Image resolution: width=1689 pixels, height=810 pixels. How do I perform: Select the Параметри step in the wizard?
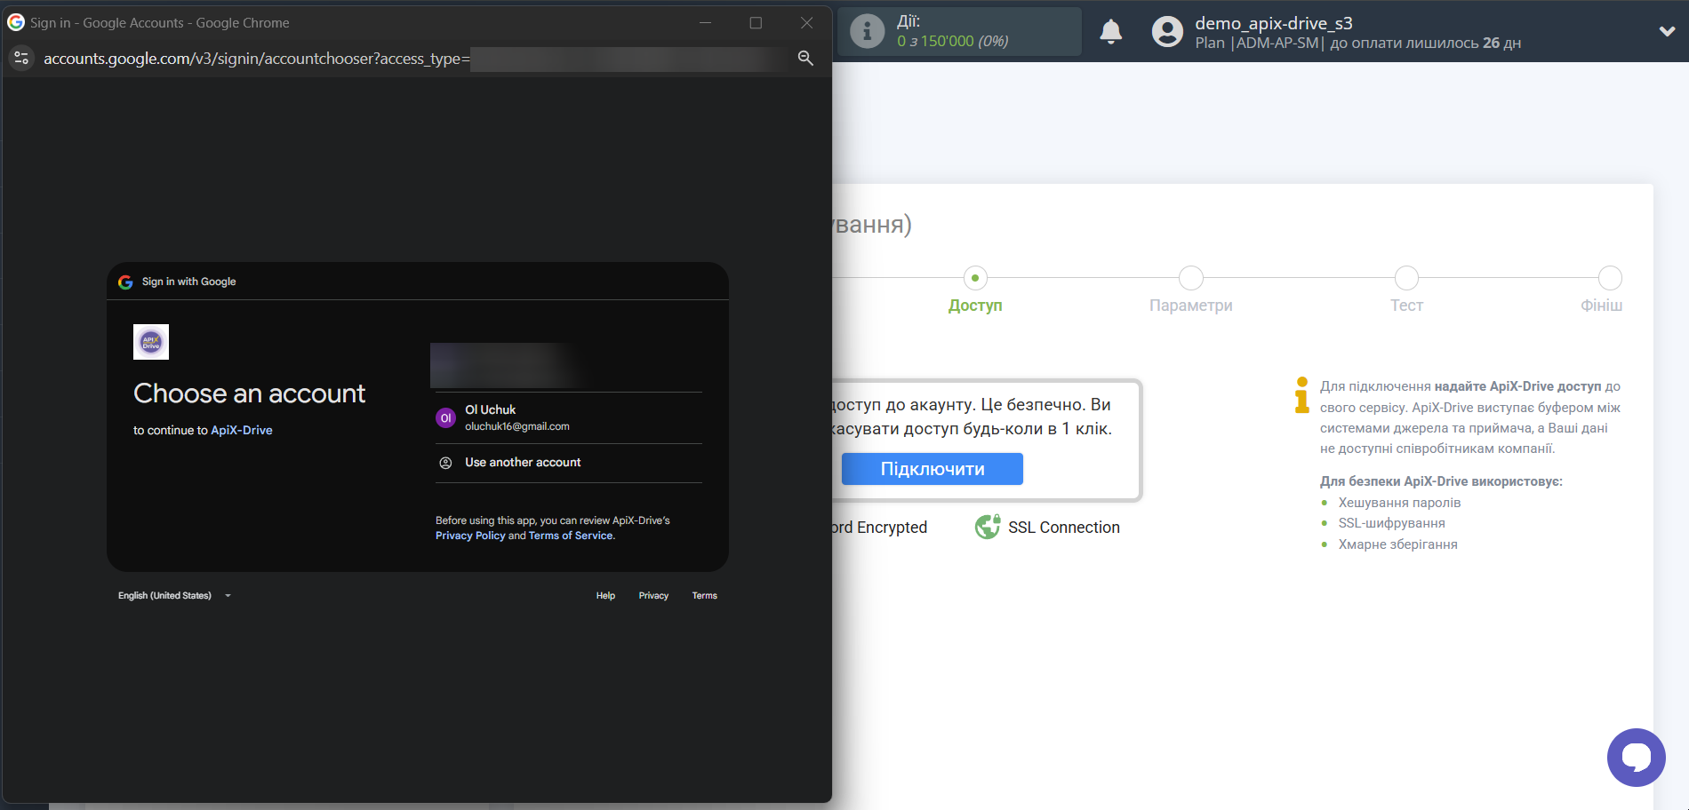pyautogui.click(x=1191, y=291)
